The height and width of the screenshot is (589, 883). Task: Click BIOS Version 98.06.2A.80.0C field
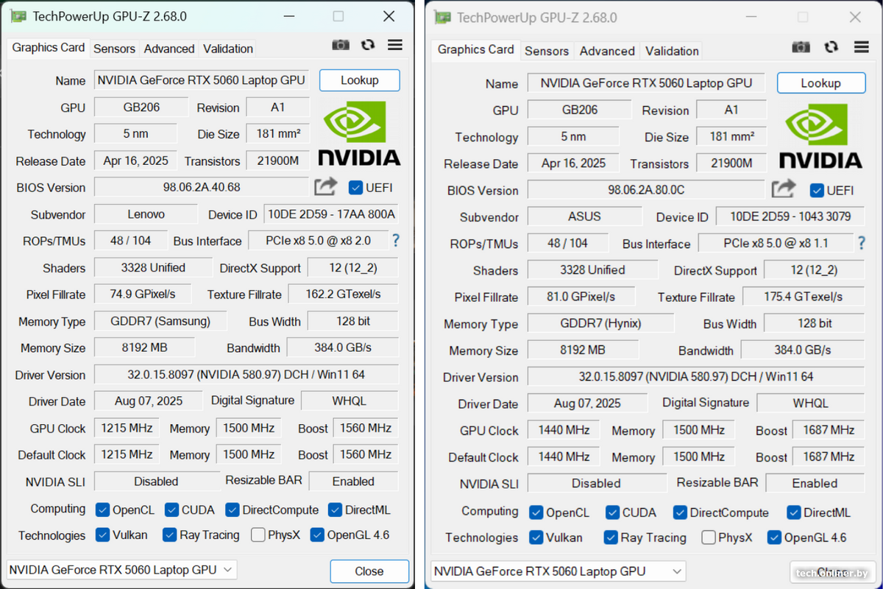(x=646, y=190)
